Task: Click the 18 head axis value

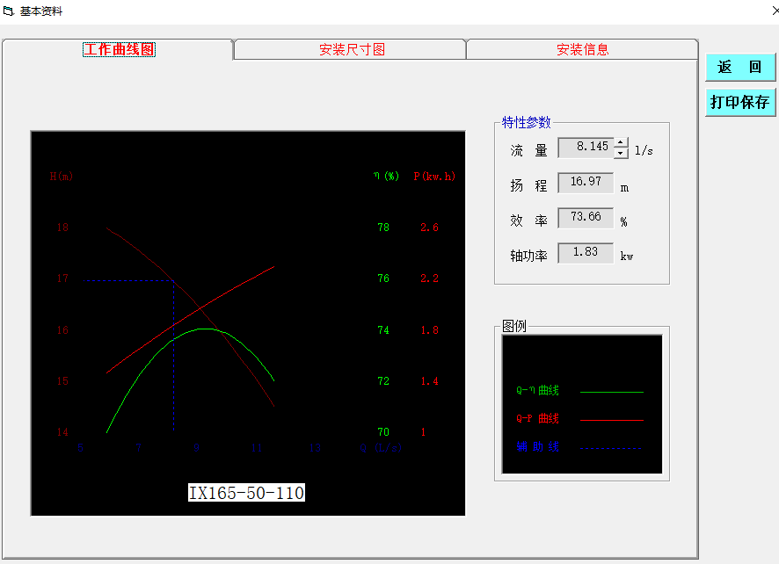Action: (x=62, y=228)
